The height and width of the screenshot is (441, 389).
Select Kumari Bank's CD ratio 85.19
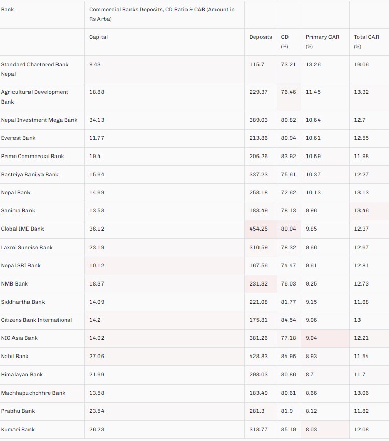[289, 430]
